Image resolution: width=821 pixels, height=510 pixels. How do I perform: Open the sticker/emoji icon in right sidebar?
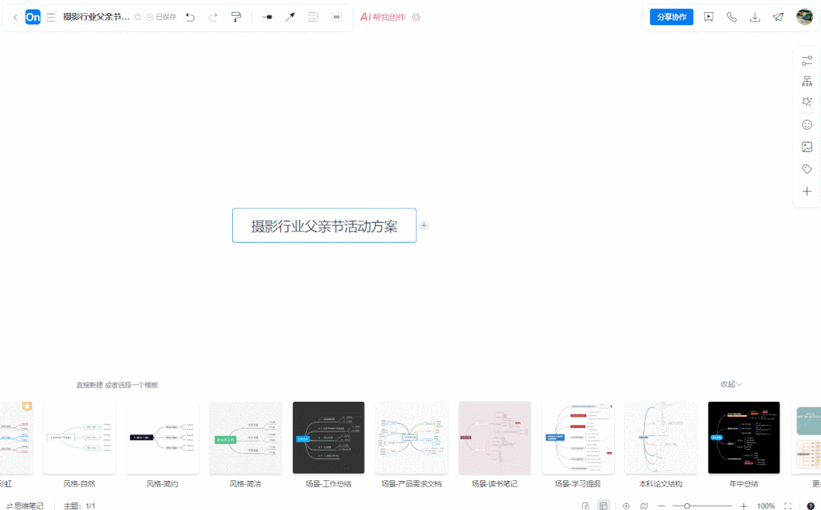[807, 124]
